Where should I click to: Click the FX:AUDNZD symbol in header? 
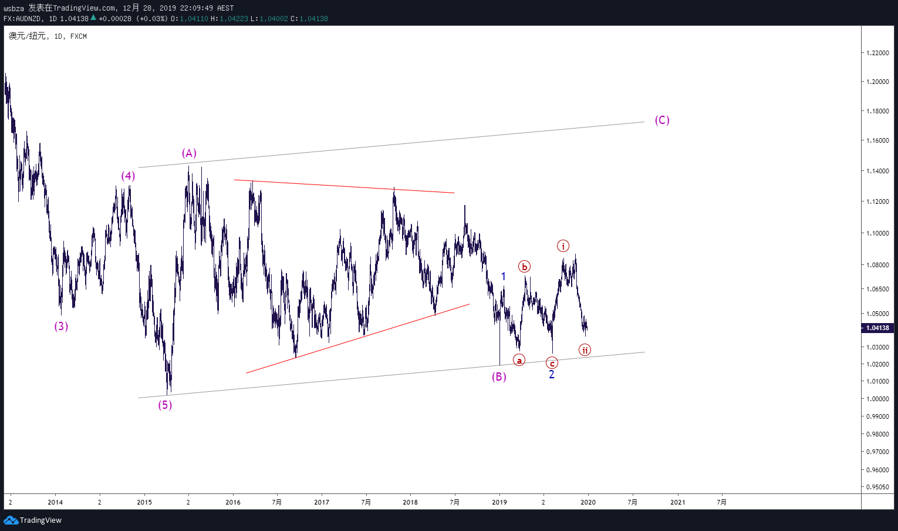tap(22, 18)
